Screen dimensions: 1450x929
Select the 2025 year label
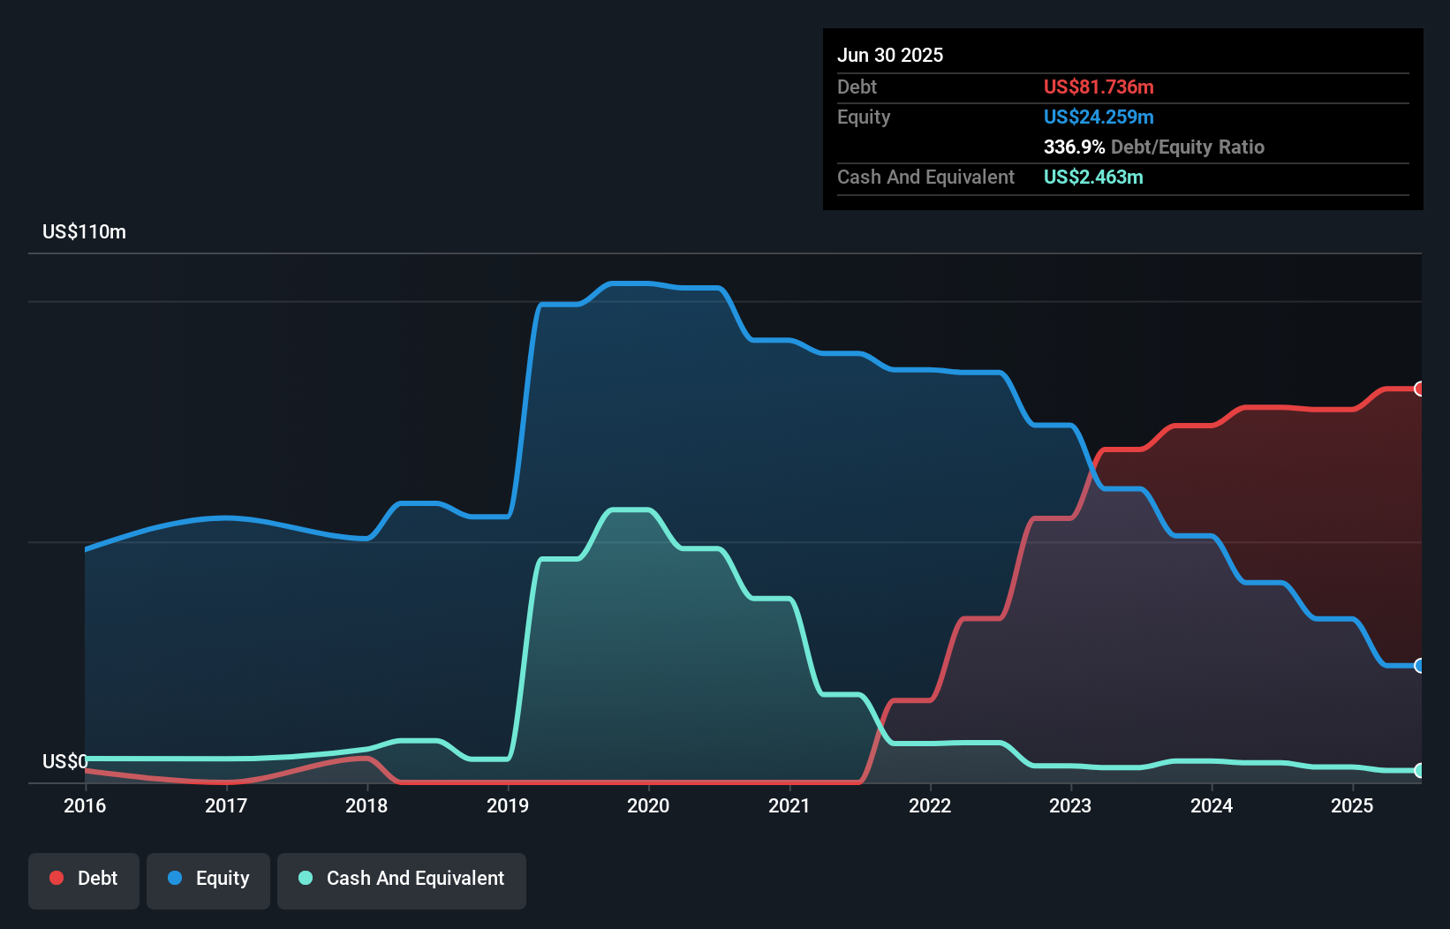pos(1353,805)
